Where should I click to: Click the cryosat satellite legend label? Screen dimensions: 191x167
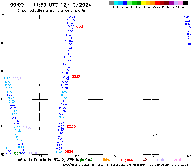coord(128,160)
